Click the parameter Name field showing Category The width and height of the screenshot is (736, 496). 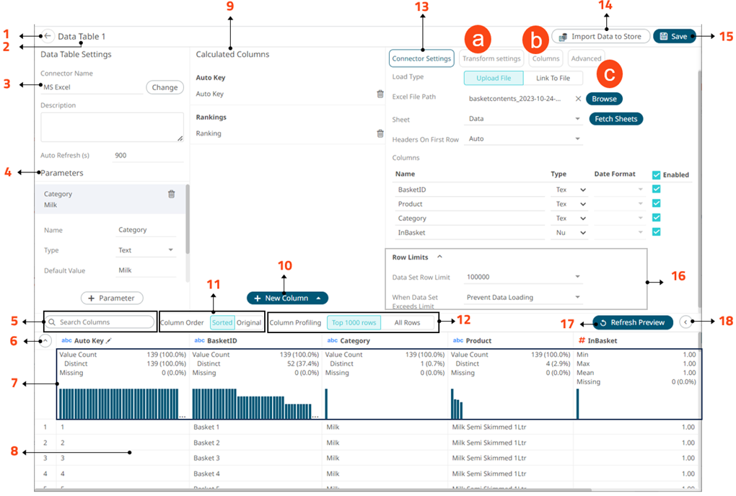tap(146, 230)
